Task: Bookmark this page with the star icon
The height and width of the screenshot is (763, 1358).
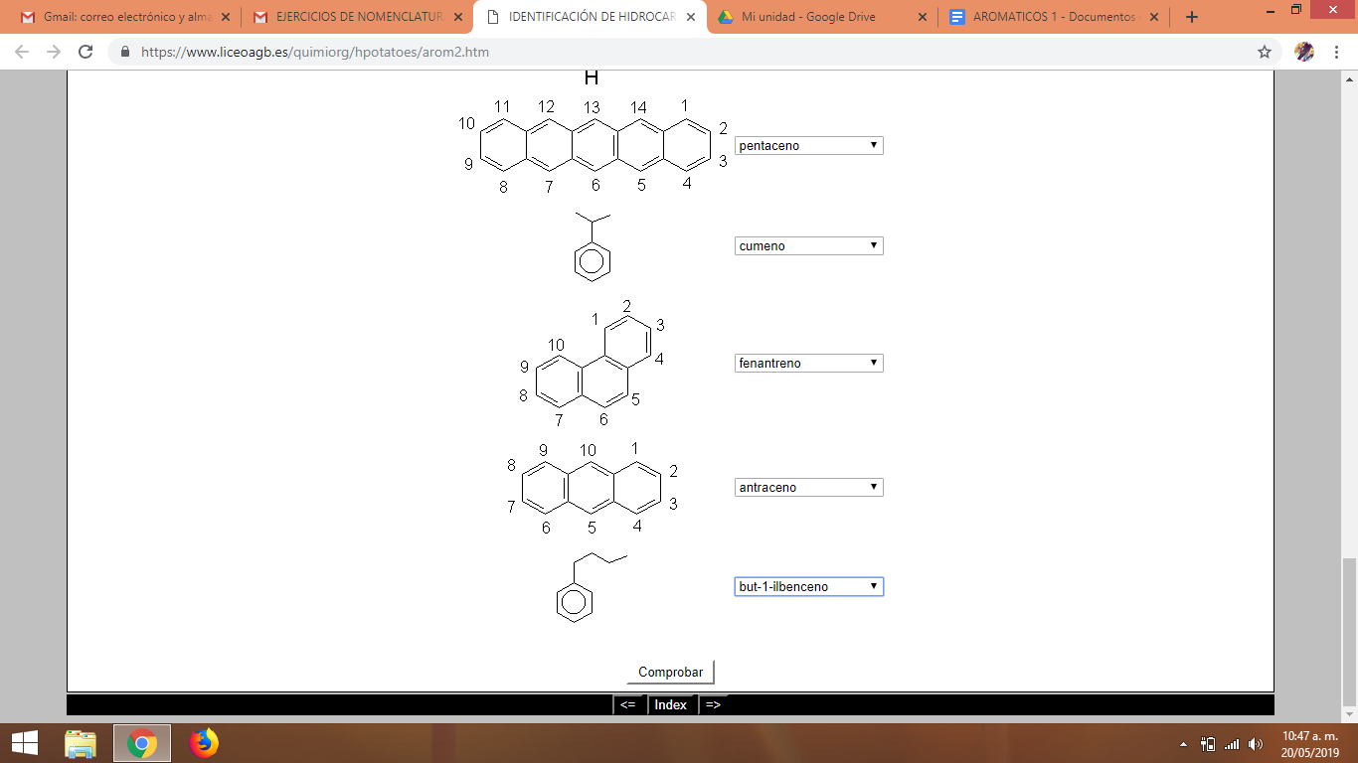Action: tap(1265, 52)
